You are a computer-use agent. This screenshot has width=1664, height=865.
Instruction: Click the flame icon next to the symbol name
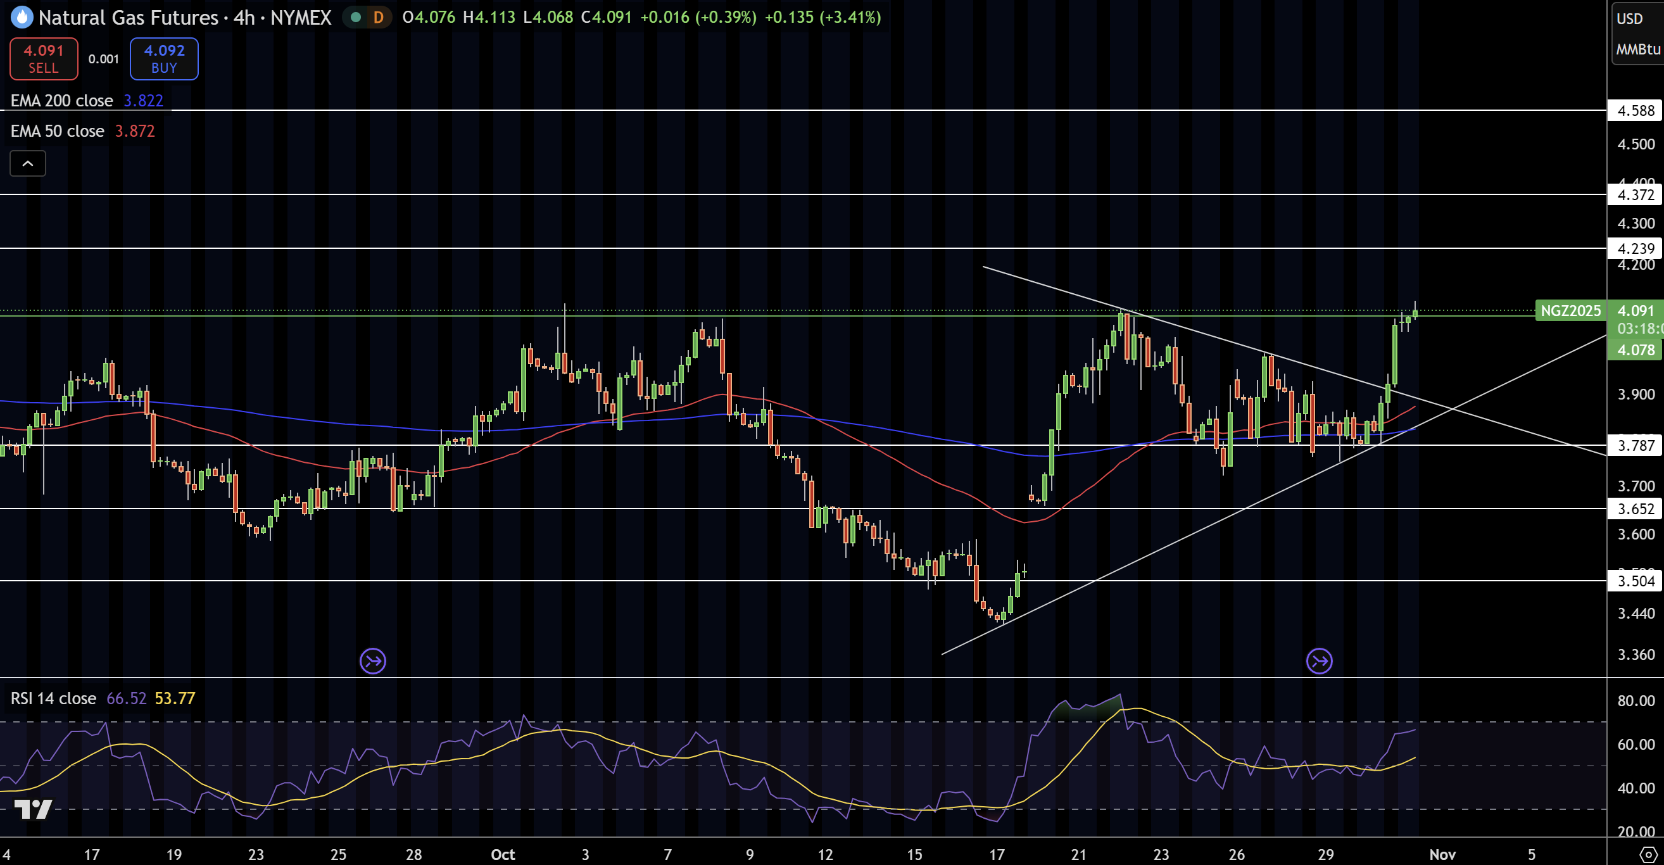(22, 18)
